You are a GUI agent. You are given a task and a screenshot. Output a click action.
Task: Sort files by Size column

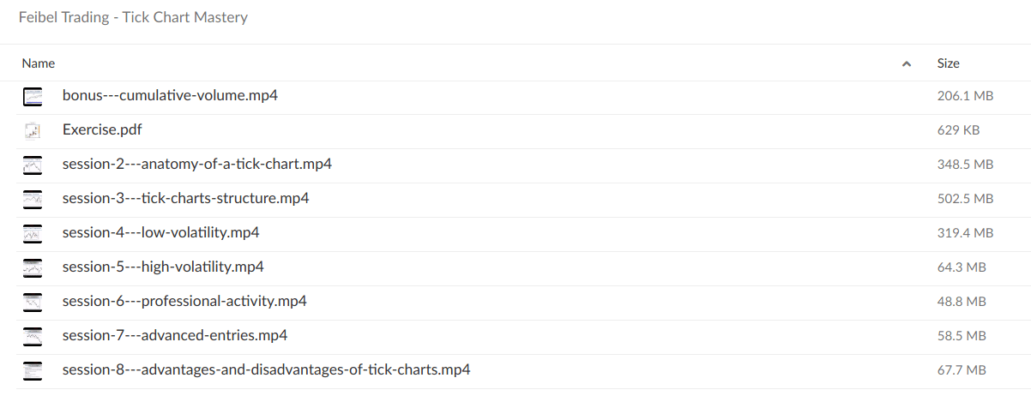click(948, 63)
